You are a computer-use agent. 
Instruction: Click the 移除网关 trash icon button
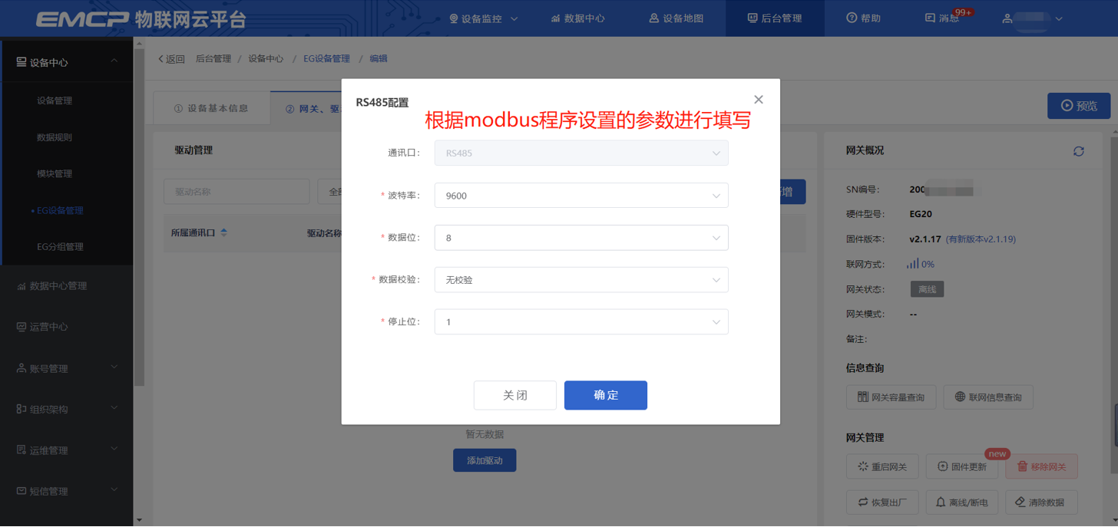(1041, 466)
